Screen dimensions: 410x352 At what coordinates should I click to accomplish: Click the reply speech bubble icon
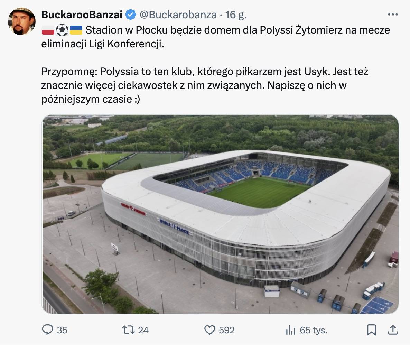coord(47,330)
